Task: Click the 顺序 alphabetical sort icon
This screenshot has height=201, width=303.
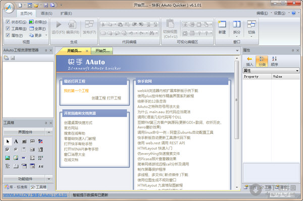Action: click(274, 59)
